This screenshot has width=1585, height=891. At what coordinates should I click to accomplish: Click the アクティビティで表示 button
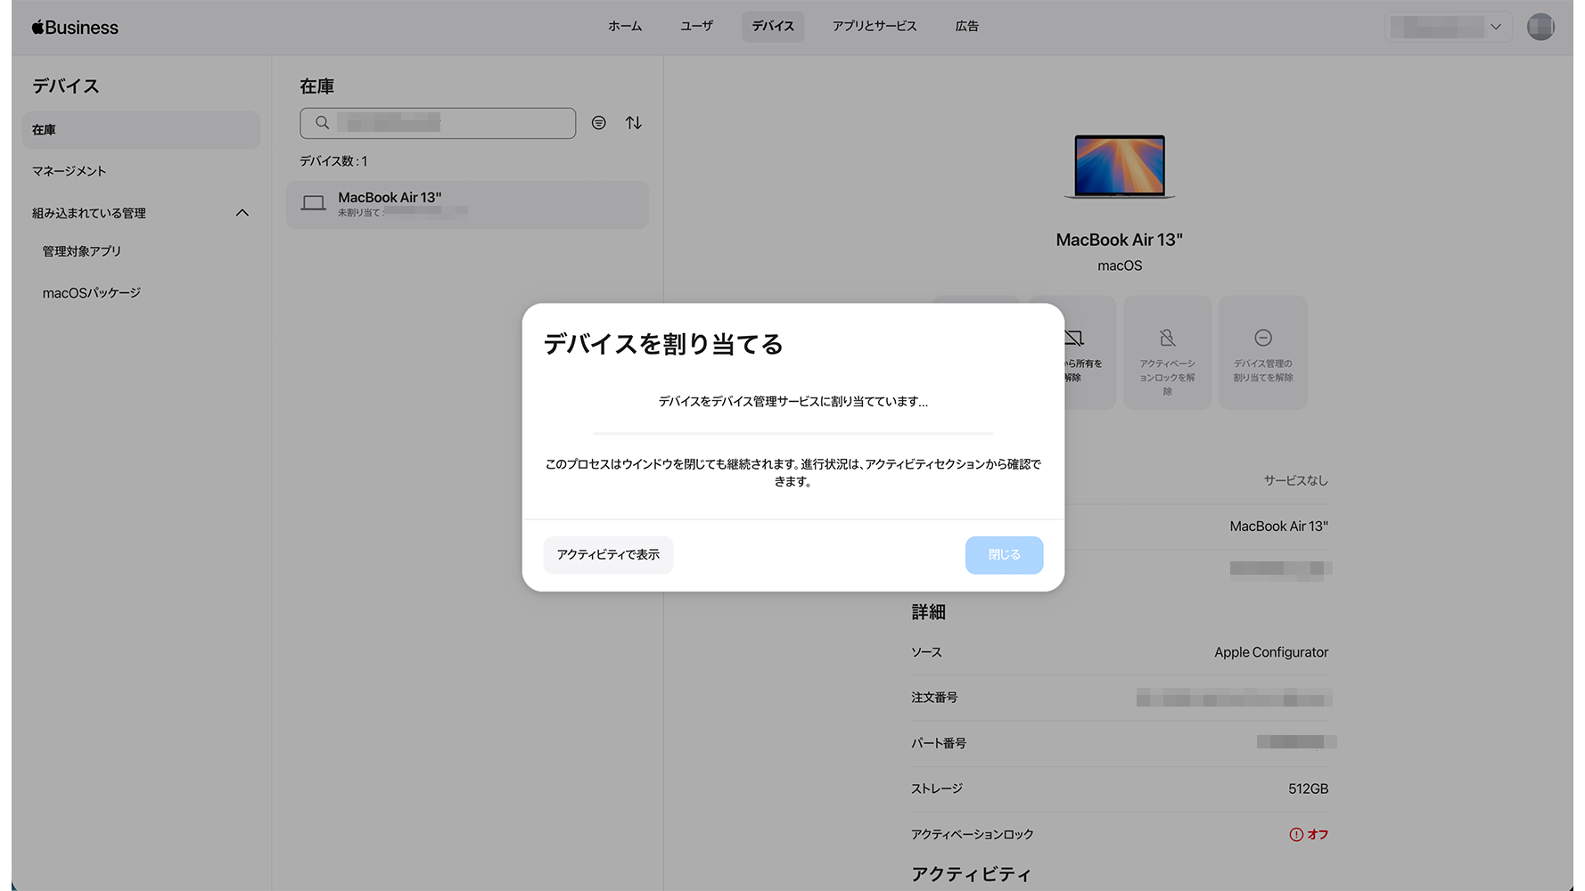point(608,555)
